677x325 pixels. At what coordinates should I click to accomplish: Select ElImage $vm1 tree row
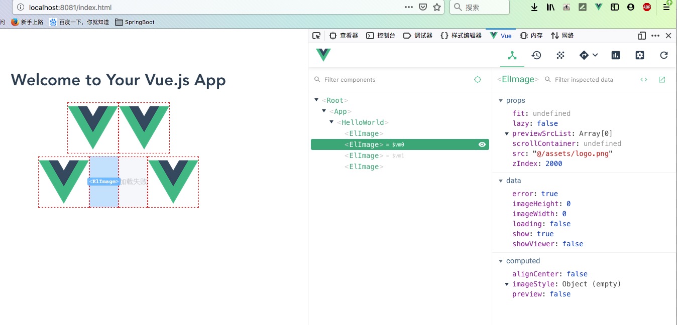point(400,155)
